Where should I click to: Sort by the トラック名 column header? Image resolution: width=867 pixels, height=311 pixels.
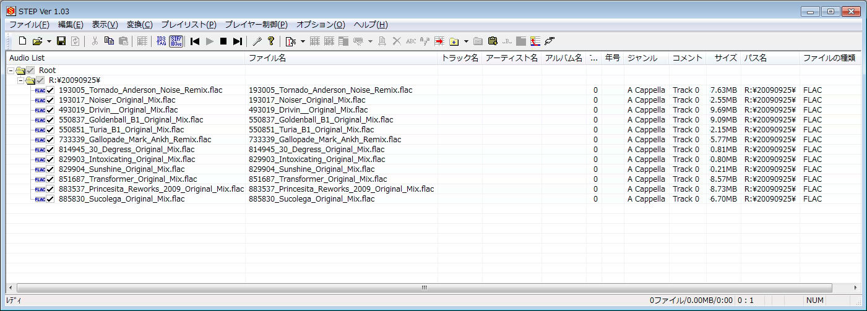(460, 58)
